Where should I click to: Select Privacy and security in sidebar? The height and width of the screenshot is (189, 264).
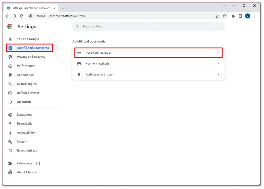tap(31, 57)
